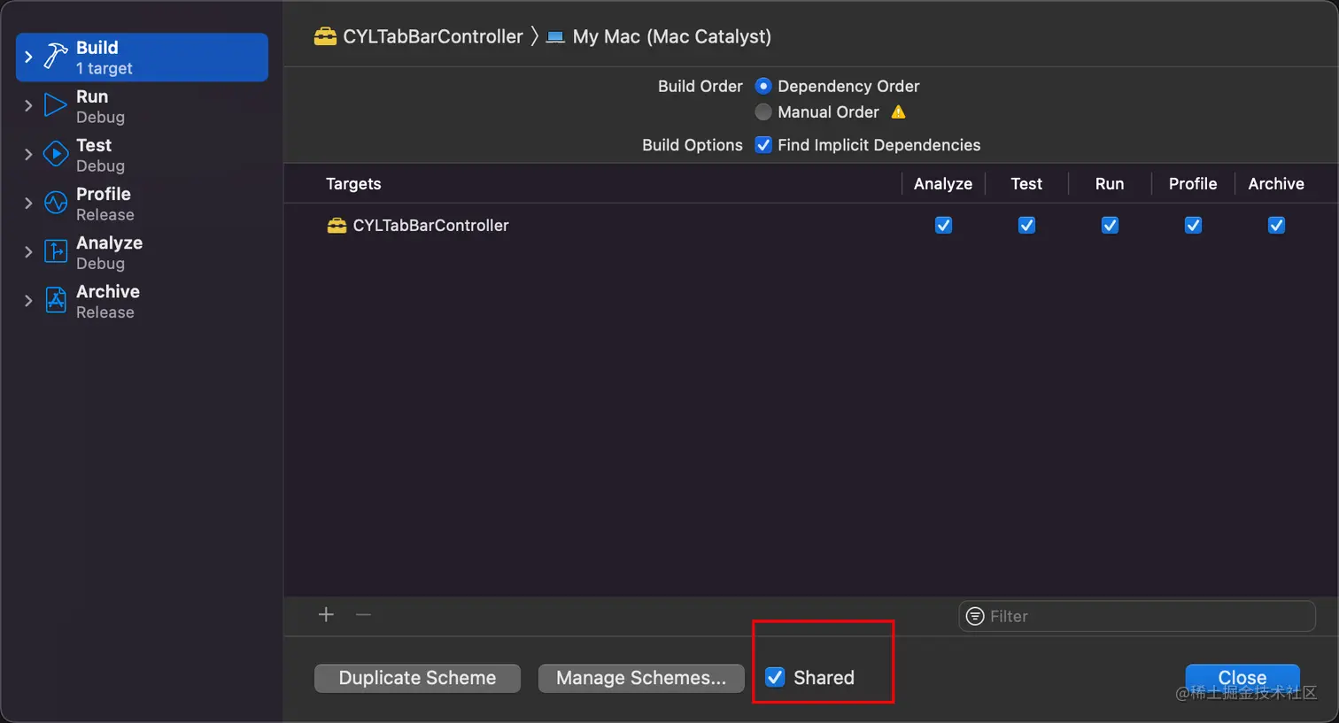Select Manual Order radio button
Viewport: 1339px width, 723px height.
click(x=763, y=112)
